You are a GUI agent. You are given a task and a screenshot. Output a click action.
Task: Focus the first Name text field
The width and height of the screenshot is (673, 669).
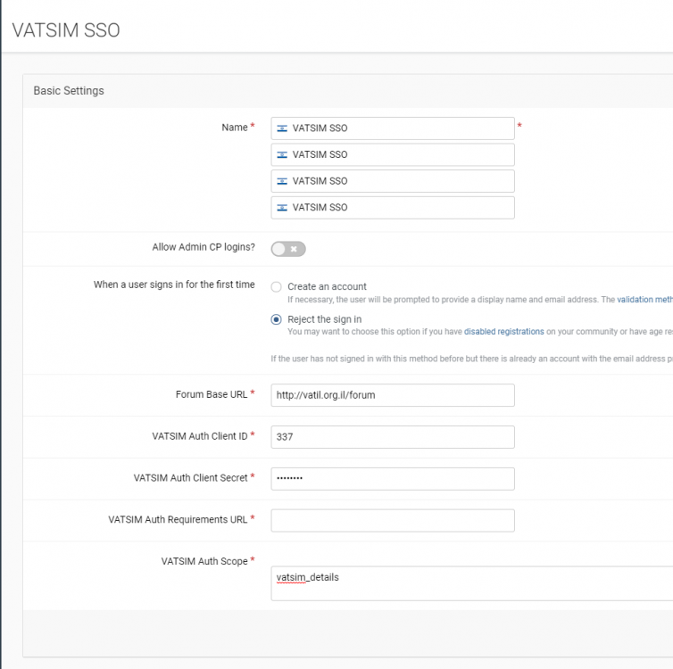pos(411,128)
